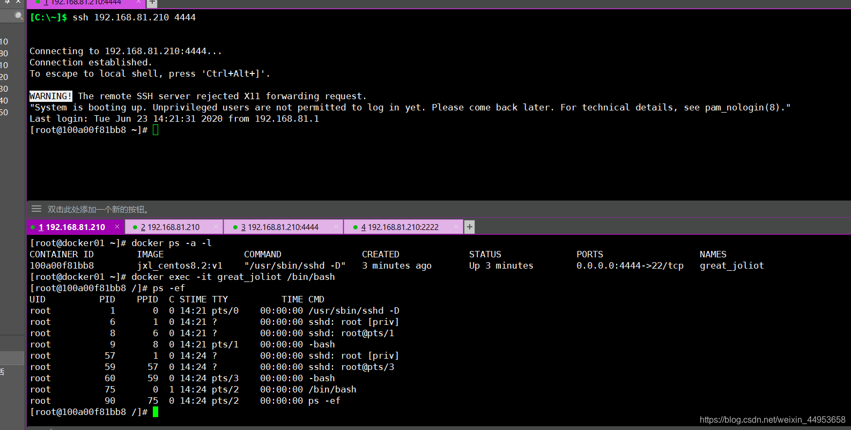The image size is (851, 430).
Task: Click the cursor box in the upper terminal prompt
Action: pyautogui.click(x=156, y=130)
